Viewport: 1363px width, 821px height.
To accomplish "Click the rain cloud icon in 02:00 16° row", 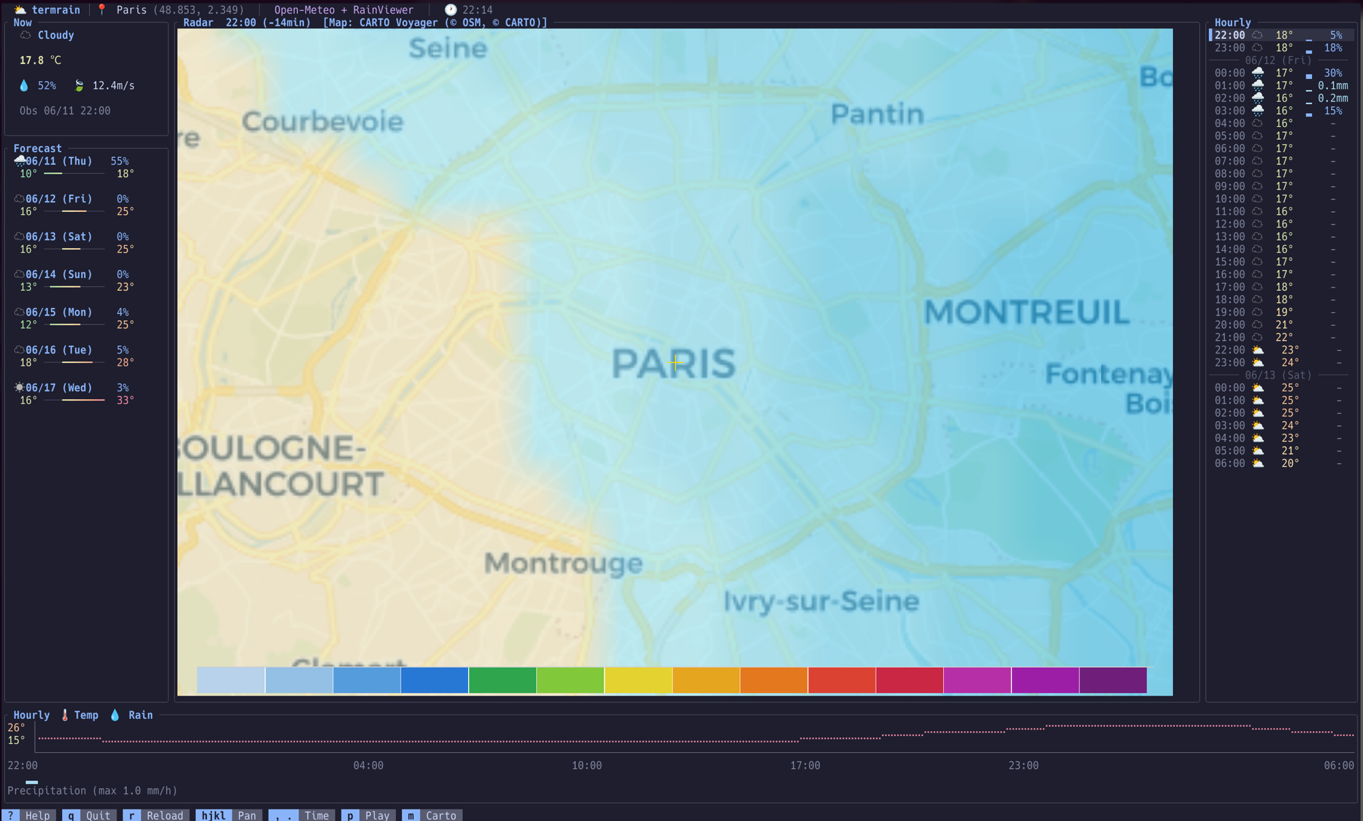I will [1258, 98].
